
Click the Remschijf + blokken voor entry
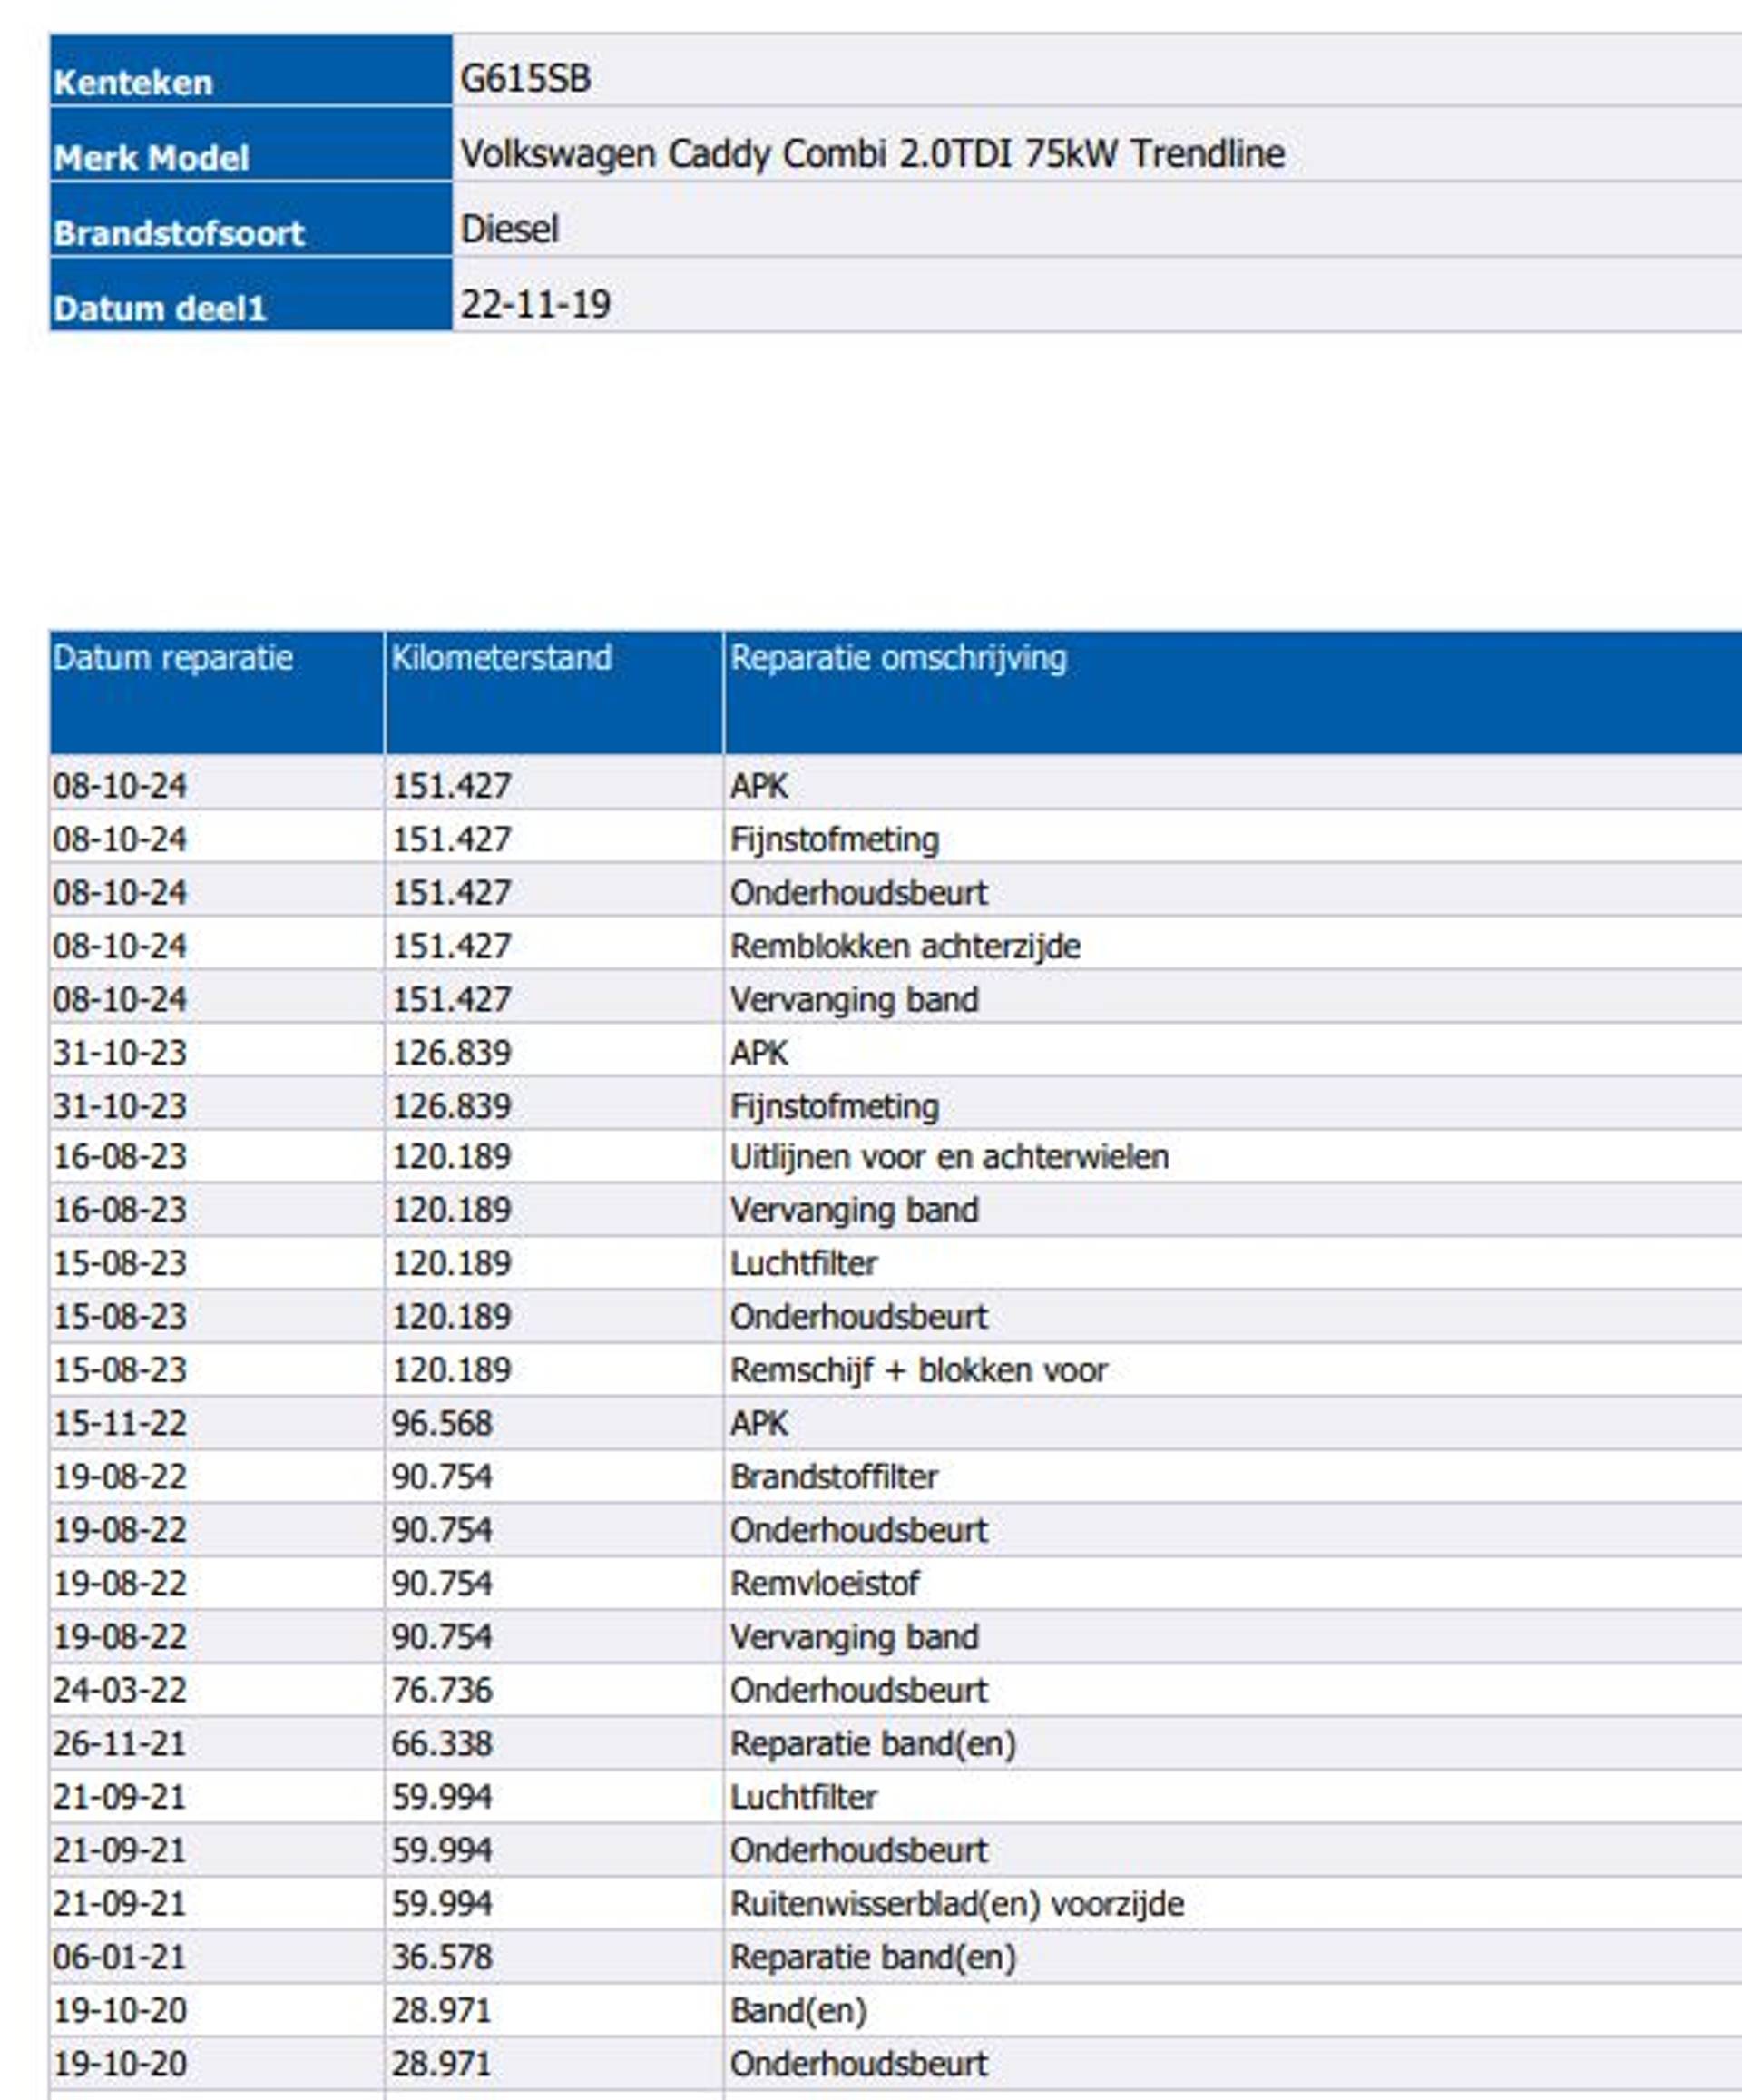[x=918, y=1370]
